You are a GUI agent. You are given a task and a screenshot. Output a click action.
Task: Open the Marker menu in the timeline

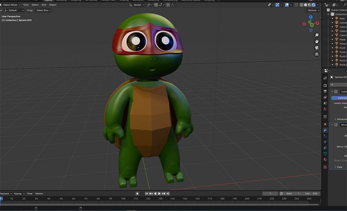pyautogui.click(x=39, y=194)
